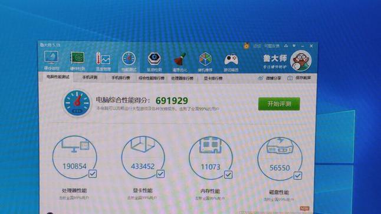Open the 硬件检测 hardware detection icon

77,61
